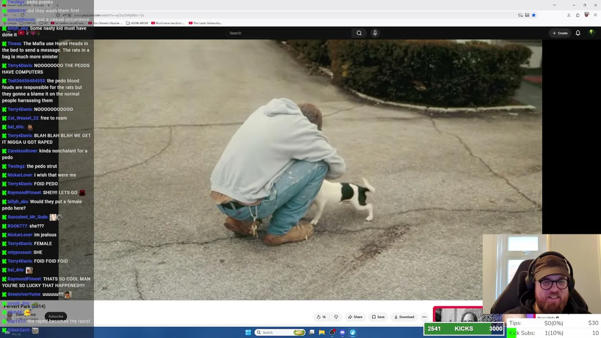Bookmark this page with the star icon
This screenshot has width=601, height=338.
pyautogui.click(x=533, y=15)
